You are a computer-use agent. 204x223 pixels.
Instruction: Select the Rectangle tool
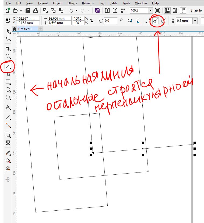tap(8, 82)
